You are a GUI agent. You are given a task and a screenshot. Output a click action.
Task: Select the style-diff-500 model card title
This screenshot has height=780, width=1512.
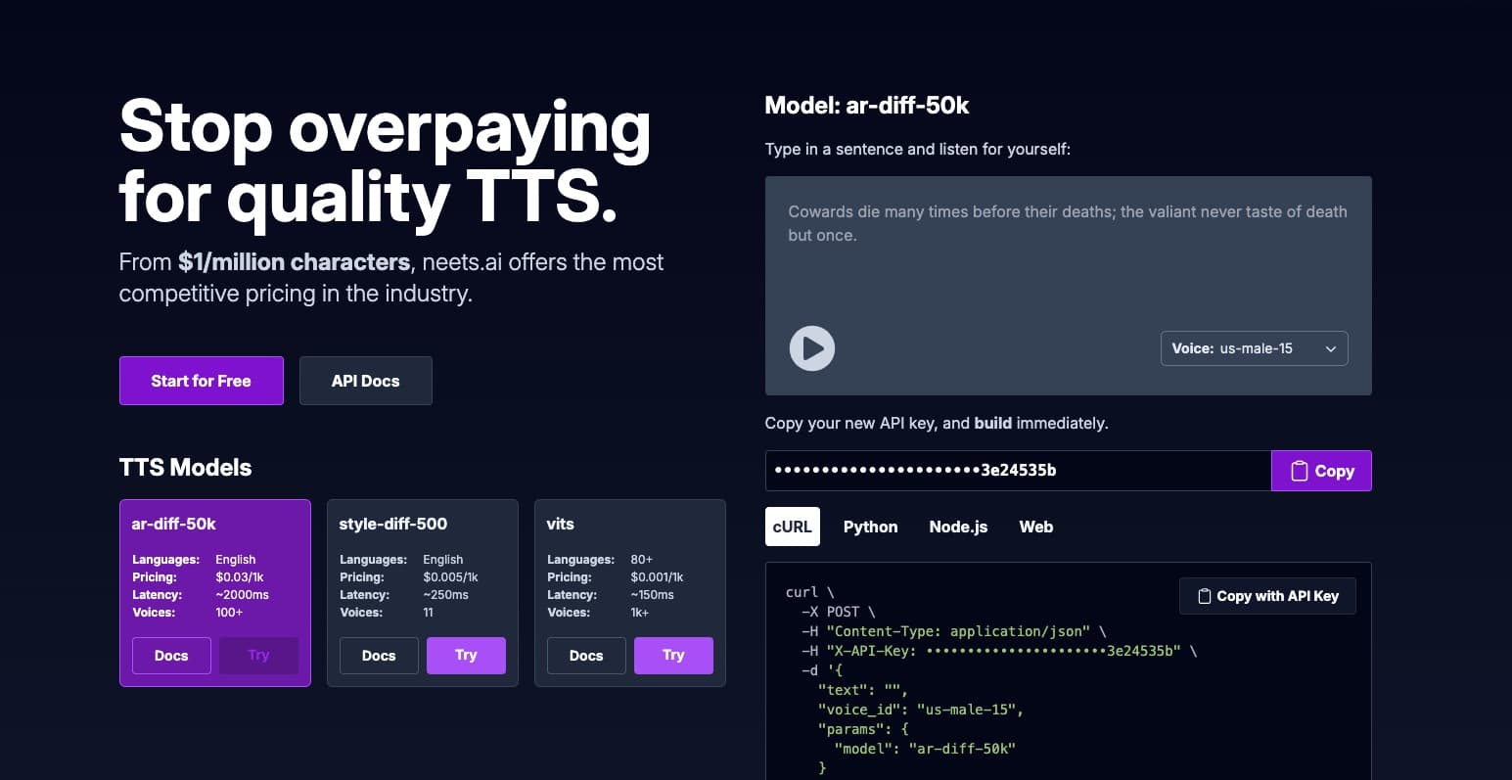point(393,524)
